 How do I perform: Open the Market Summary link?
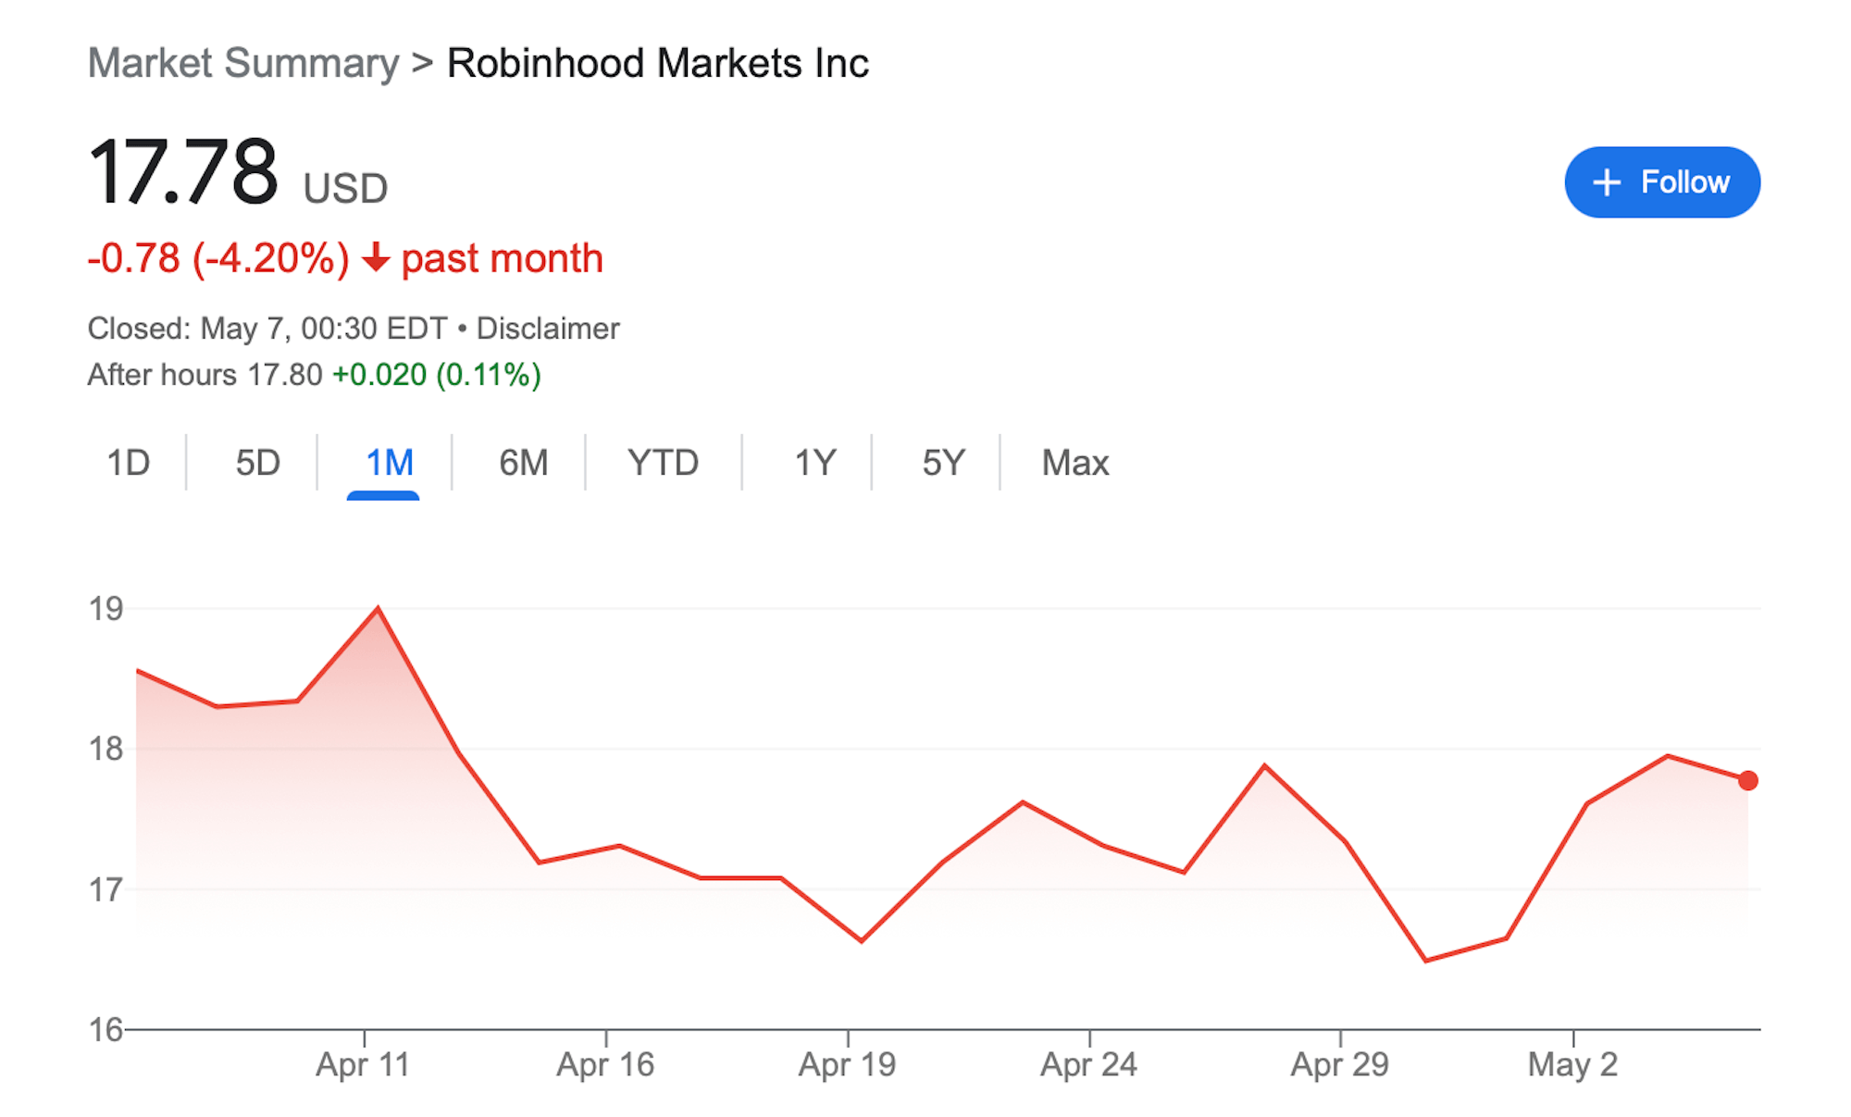[243, 64]
